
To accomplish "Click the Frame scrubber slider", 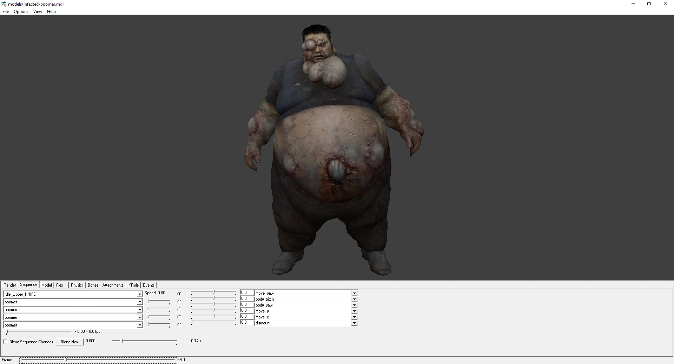I will 98,360.
